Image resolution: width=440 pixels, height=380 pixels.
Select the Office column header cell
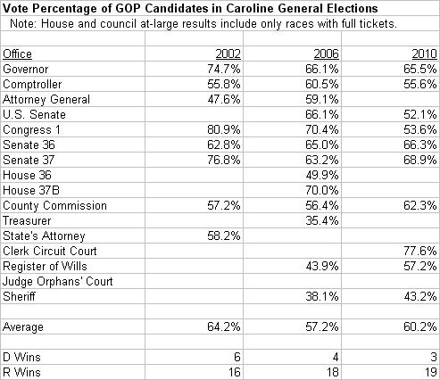coord(73,54)
